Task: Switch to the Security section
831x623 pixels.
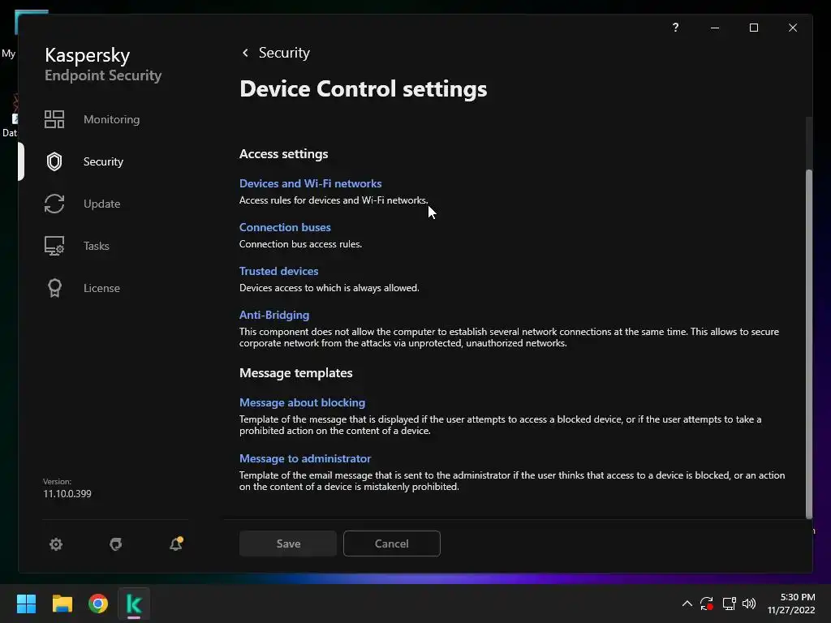Action: (103, 161)
